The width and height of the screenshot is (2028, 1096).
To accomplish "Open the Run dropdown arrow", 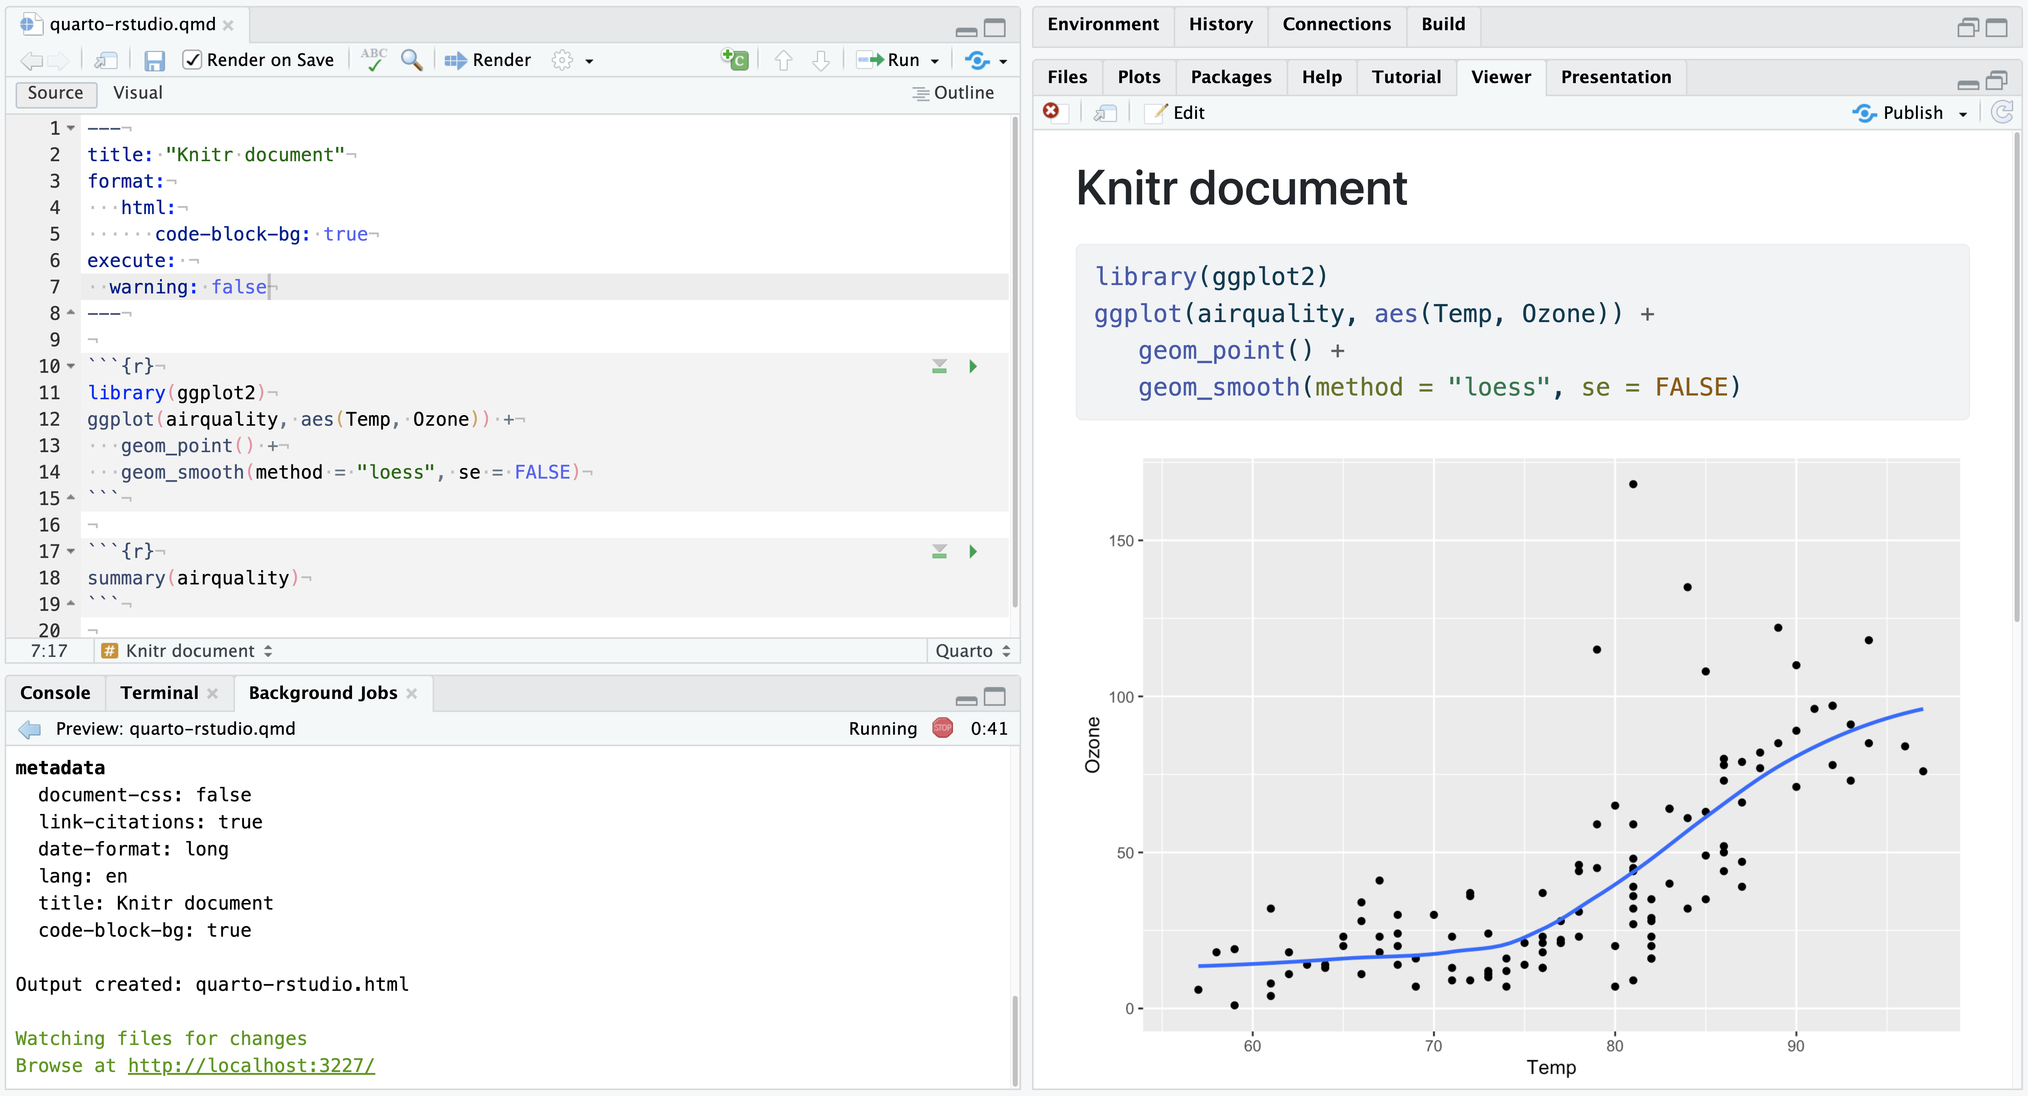I will tap(935, 61).
